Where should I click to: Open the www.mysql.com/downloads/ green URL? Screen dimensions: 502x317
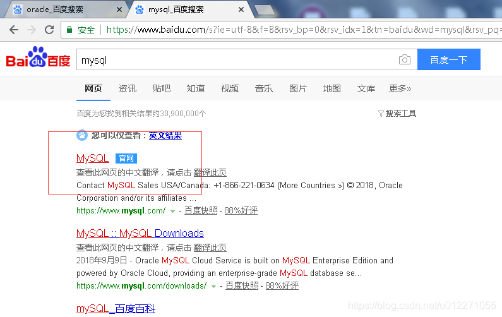pyautogui.click(x=141, y=286)
